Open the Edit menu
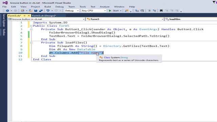 [14, 7]
